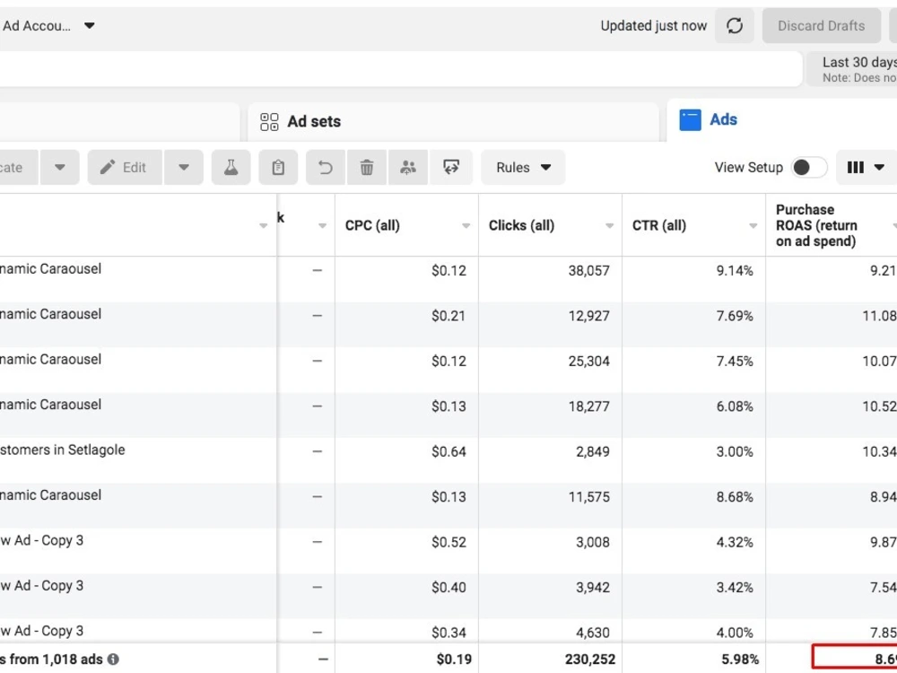Click the ROAS value 10.52
Screen dimensions: 897x673
tap(879, 406)
